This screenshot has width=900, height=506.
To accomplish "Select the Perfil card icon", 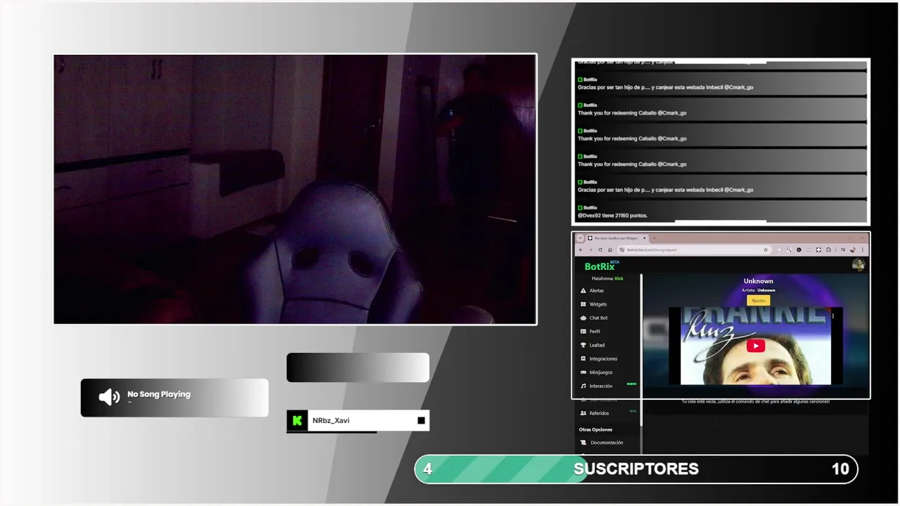I will 583,331.
